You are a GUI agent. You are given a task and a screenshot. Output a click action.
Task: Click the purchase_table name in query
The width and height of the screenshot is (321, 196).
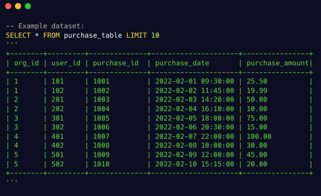[x=93, y=35]
